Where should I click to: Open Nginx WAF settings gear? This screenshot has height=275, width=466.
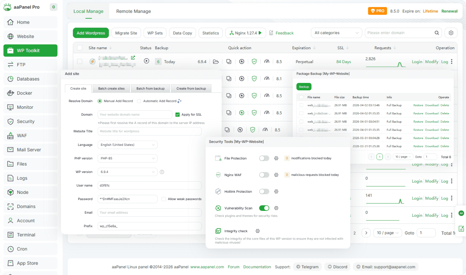[276, 175]
